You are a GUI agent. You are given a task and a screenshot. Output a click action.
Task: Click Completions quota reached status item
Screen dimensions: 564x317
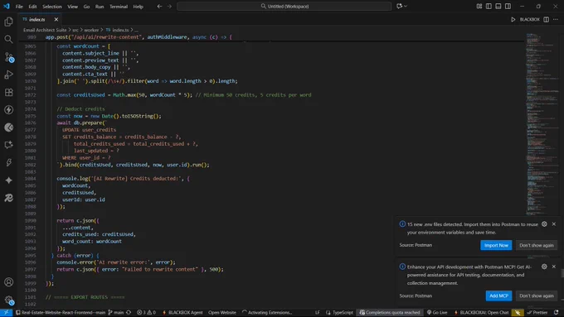point(390,312)
